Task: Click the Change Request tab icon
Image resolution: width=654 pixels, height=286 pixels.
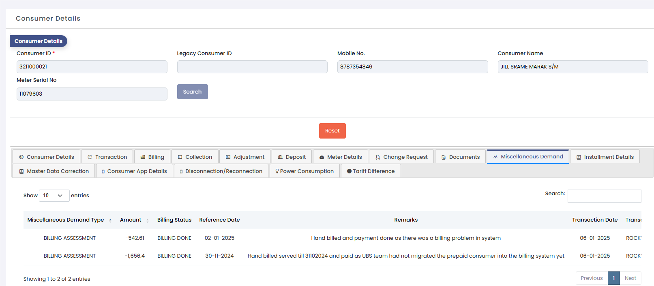Action: click(x=378, y=157)
